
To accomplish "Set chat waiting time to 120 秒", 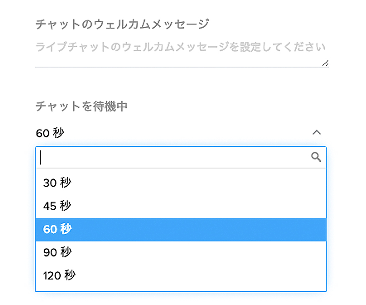I will coord(181,276).
